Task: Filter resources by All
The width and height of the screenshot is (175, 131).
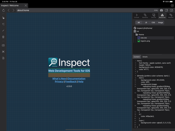Action: [x=139, y=23]
